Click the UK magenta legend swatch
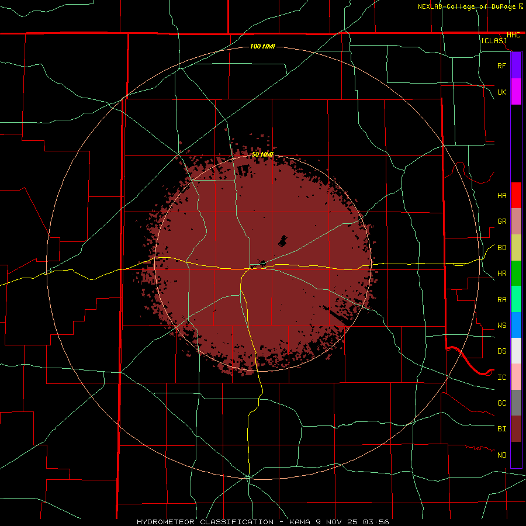Viewport: 526px width, 526px height. 516,91
